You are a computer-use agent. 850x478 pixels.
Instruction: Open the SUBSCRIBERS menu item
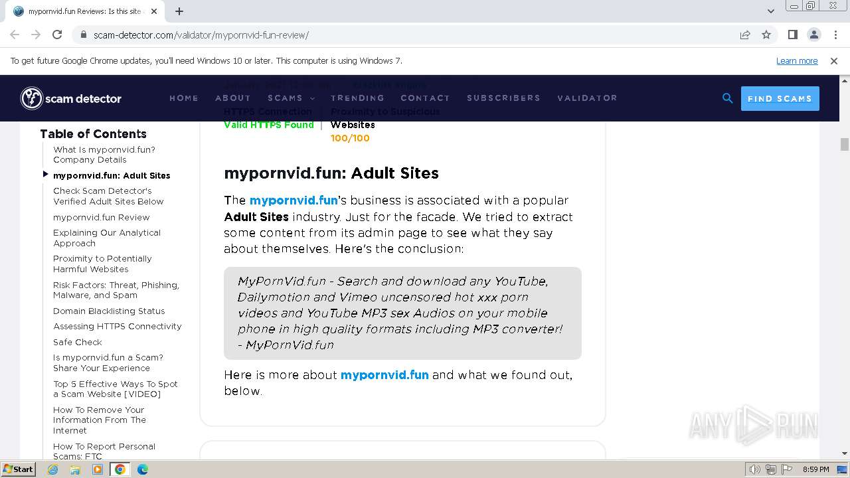(x=503, y=98)
